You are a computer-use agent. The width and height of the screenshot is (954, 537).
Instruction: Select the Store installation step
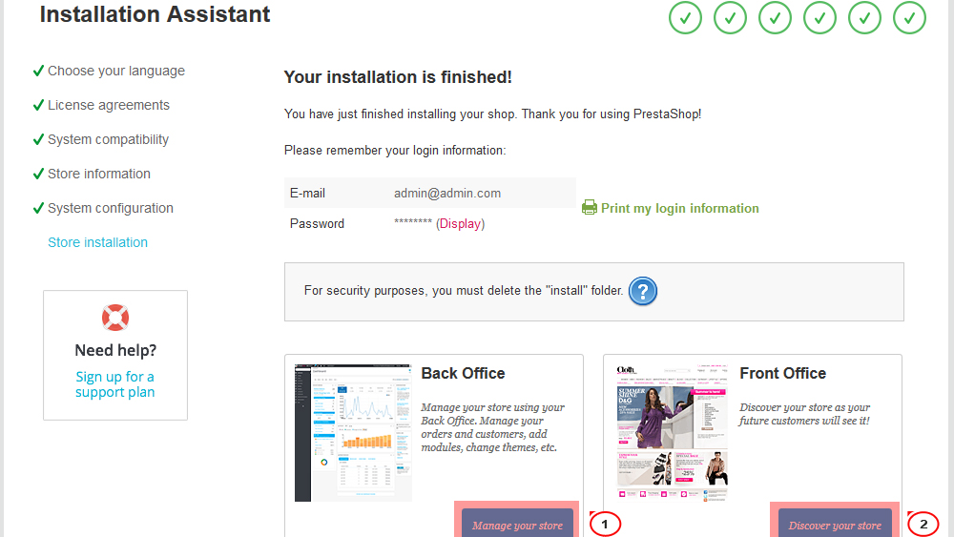click(x=98, y=242)
